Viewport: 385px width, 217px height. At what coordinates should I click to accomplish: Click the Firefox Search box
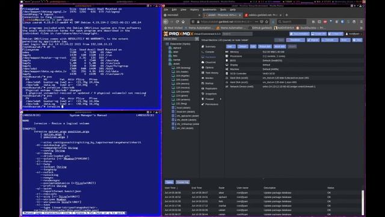pos(292,22)
